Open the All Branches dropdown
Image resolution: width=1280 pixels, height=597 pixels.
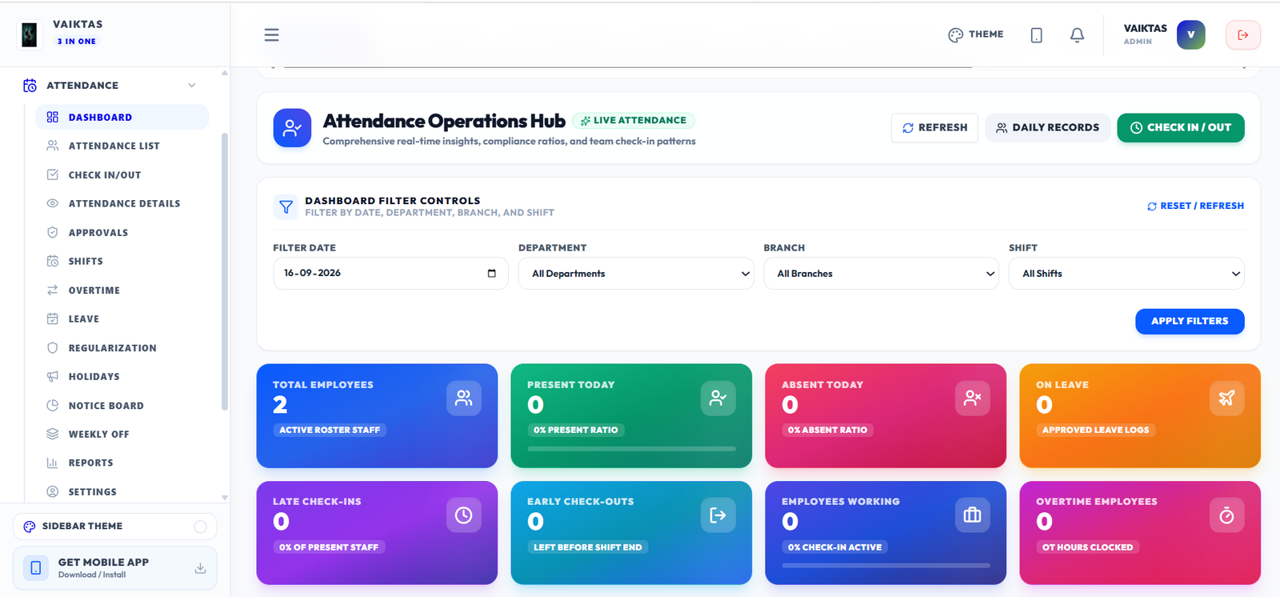tap(881, 274)
